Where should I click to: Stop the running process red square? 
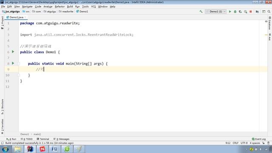pyautogui.click(x=251, y=11)
